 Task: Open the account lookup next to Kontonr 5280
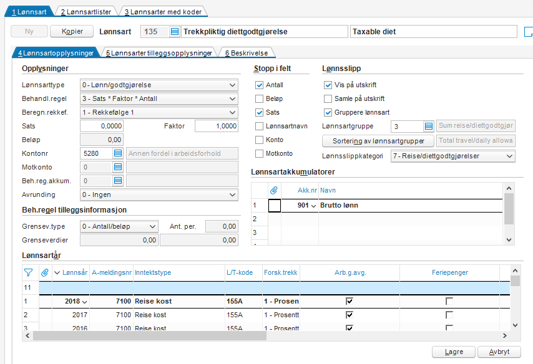(x=117, y=153)
